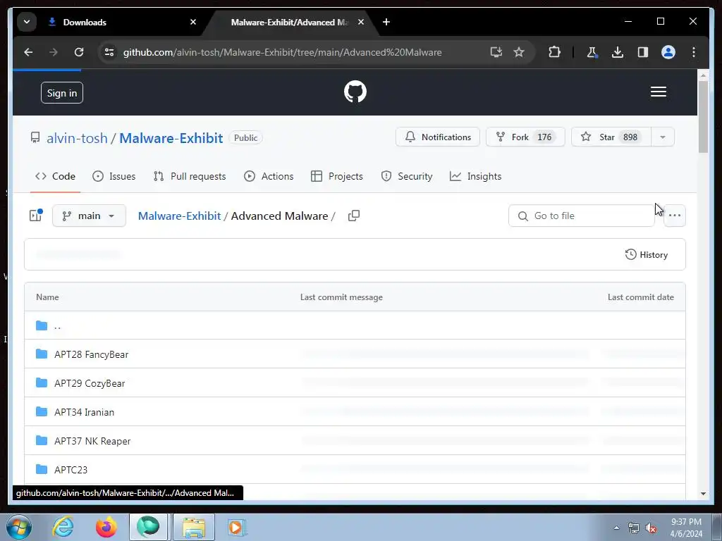The width and height of the screenshot is (722, 541).
Task: Open the browser Downloads icon
Action: coord(618,52)
